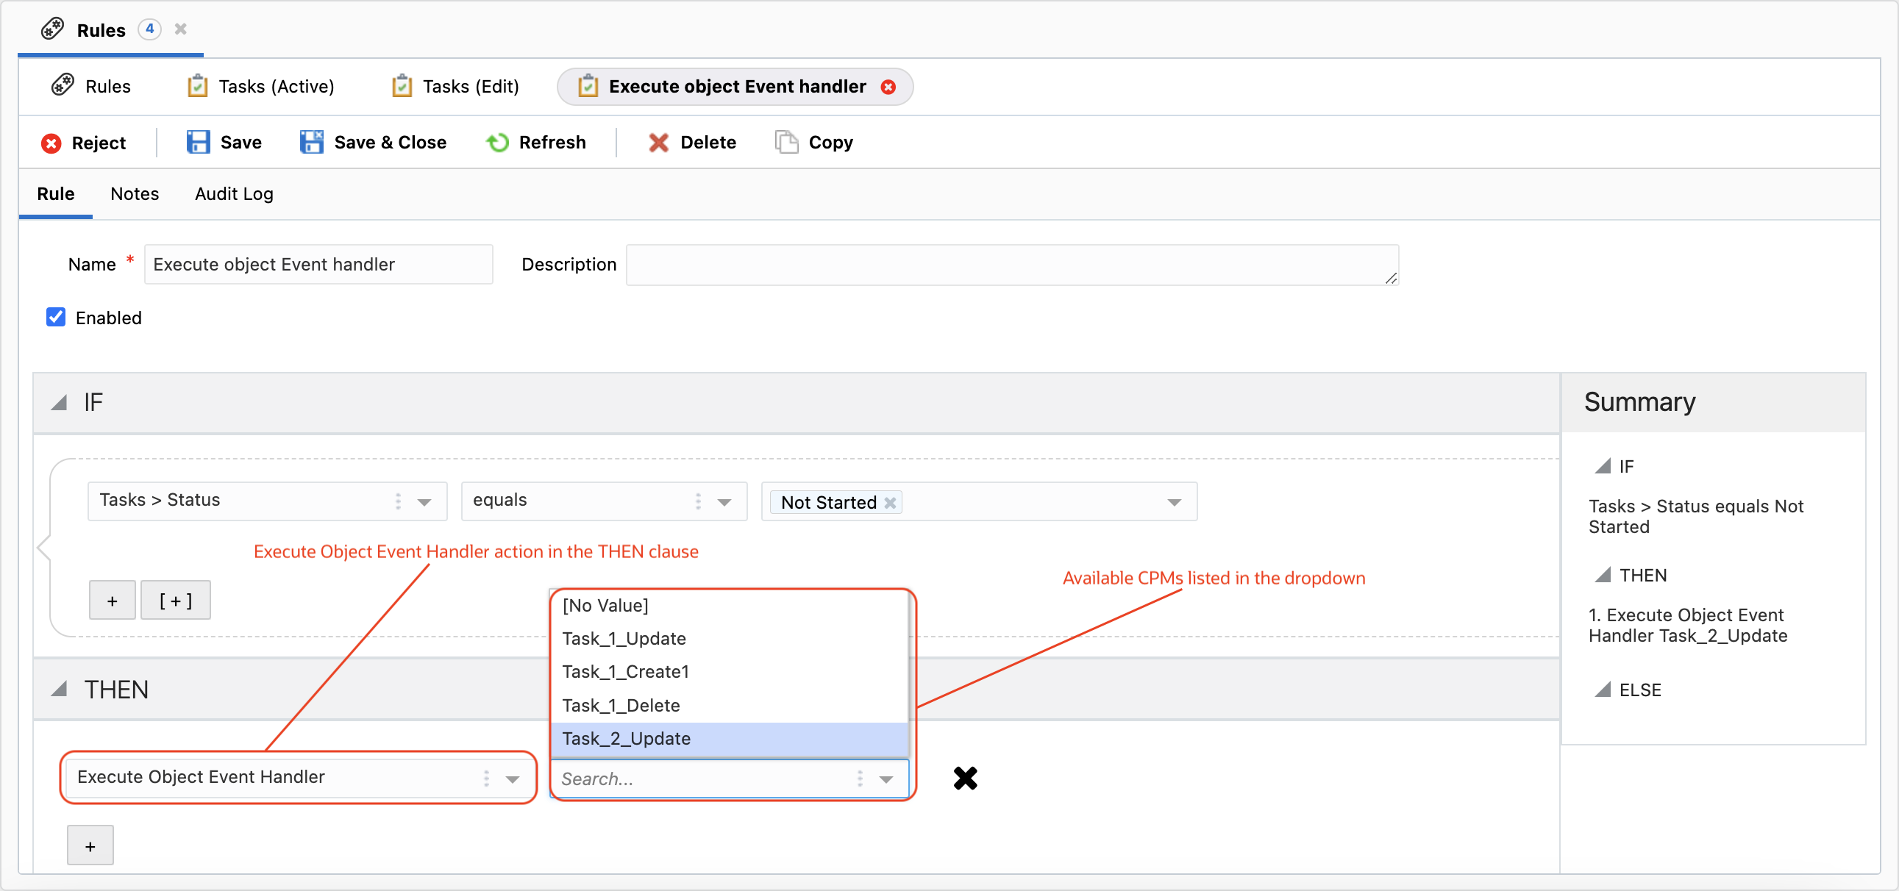The width and height of the screenshot is (1899, 891).
Task: Click the red Reject icon
Action: (51, 143)
